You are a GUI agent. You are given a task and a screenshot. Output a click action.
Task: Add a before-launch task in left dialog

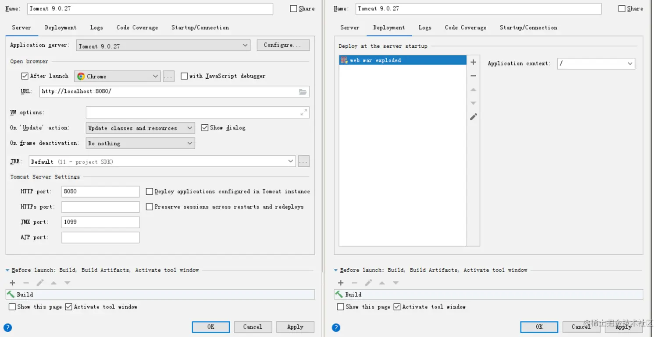point(12,283)
